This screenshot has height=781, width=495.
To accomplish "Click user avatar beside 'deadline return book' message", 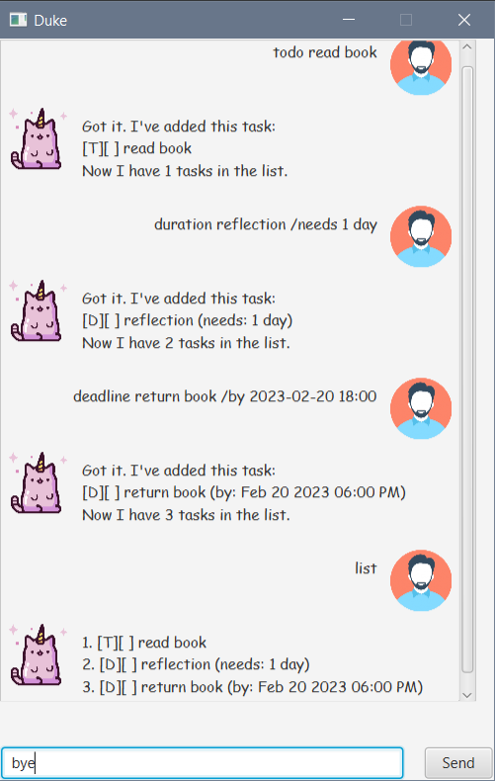I will [x=421, y=408].
